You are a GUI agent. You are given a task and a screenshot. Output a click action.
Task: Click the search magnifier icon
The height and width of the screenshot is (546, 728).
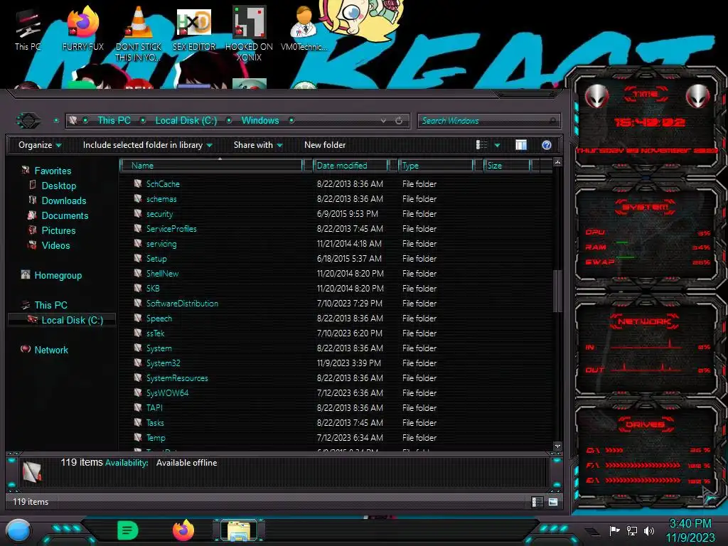(552, 121)
